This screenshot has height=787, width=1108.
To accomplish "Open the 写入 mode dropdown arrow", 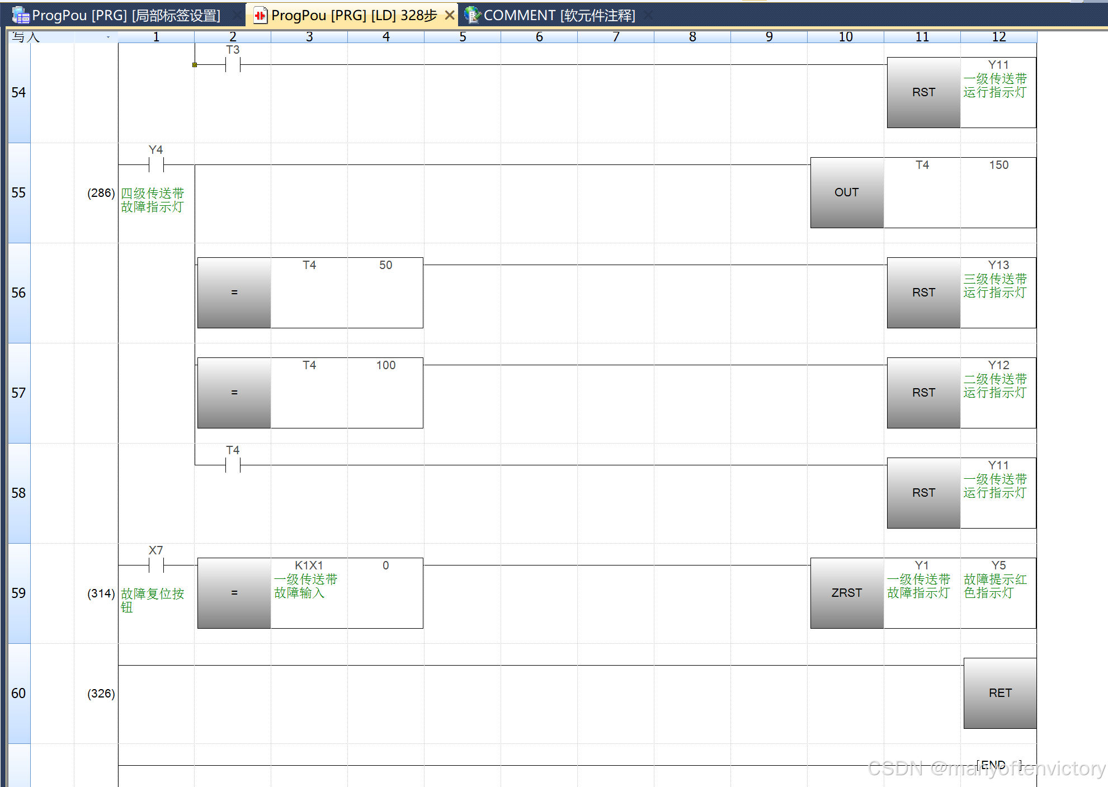I will tap(108, 37).
